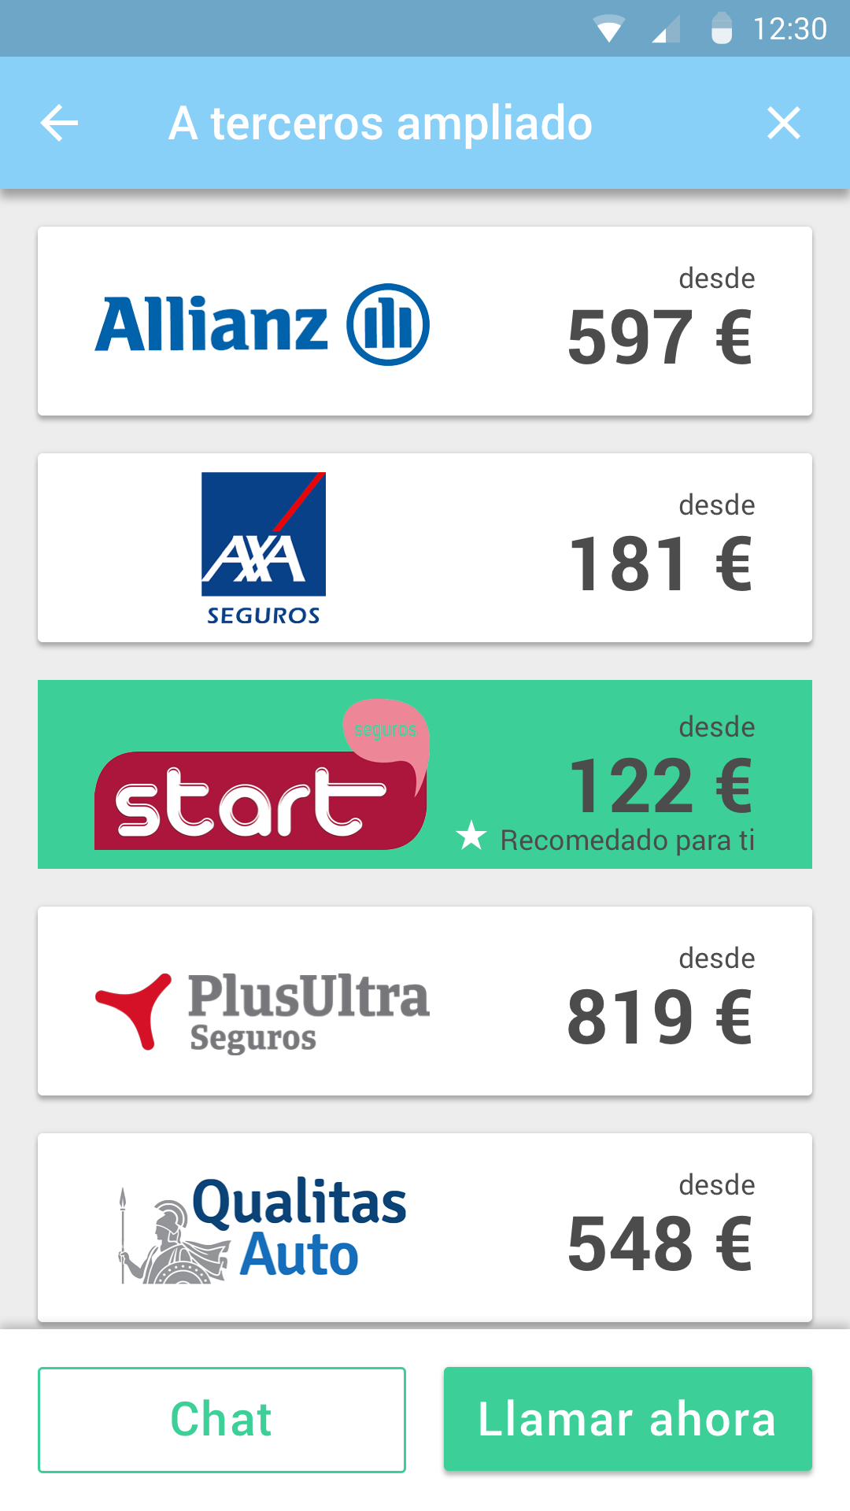Tap the WiFi status icon
The image size is (850, 1511).
point(609,29)
